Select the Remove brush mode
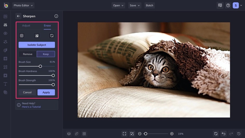Viewport: 245px width, 138px height. click(28, 54)
